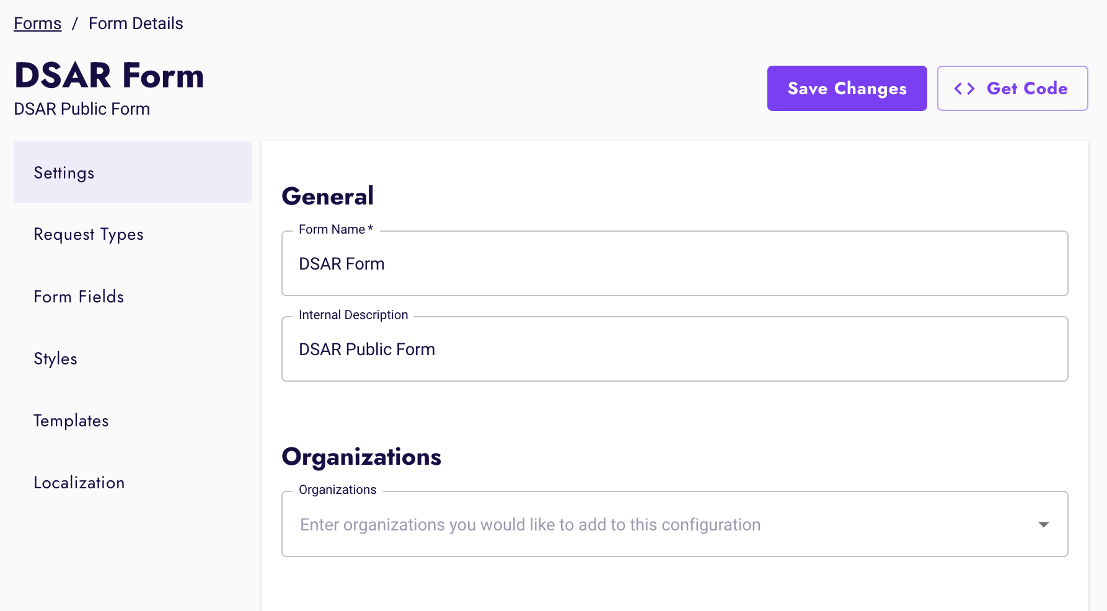Switch to Request Types section
1107x611 pixels.
(133, 234)
